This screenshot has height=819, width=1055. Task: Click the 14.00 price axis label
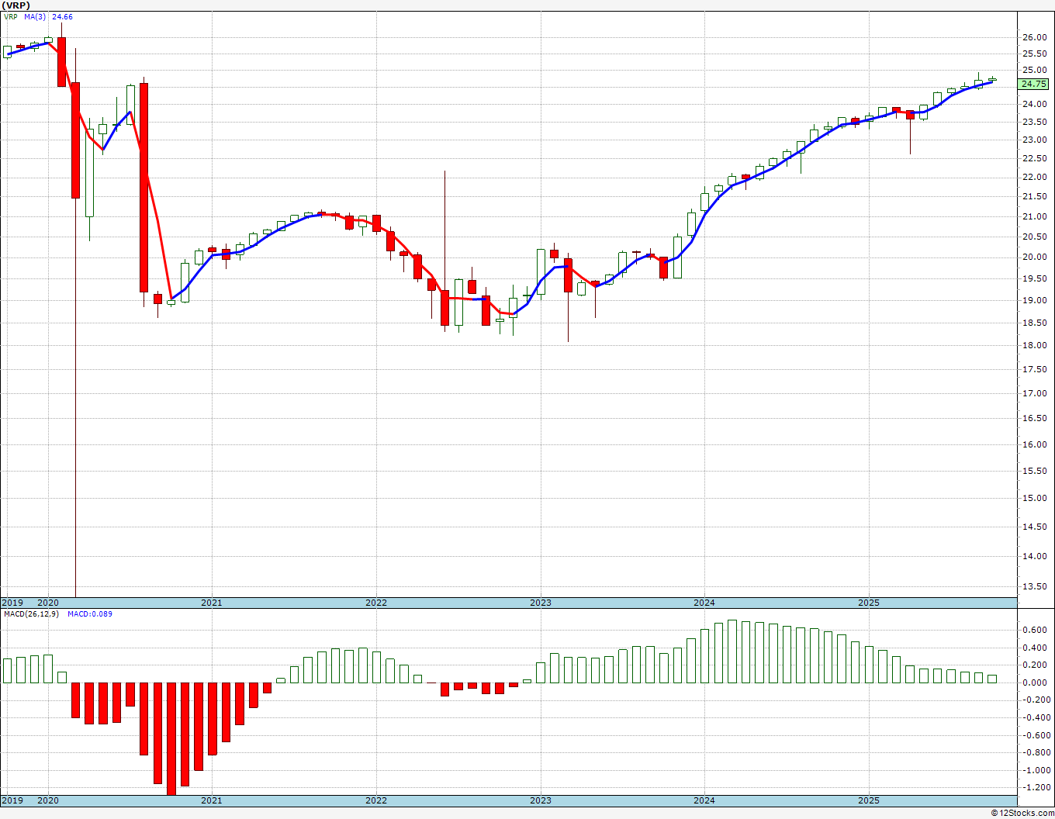click(1033, 556)
